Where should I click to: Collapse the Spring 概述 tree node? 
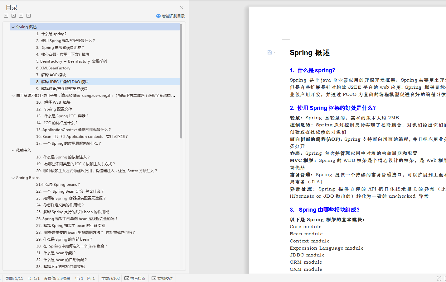[x=13, y=27]
